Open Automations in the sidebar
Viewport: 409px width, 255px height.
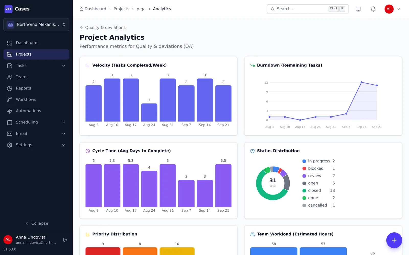tap(36, 111)
